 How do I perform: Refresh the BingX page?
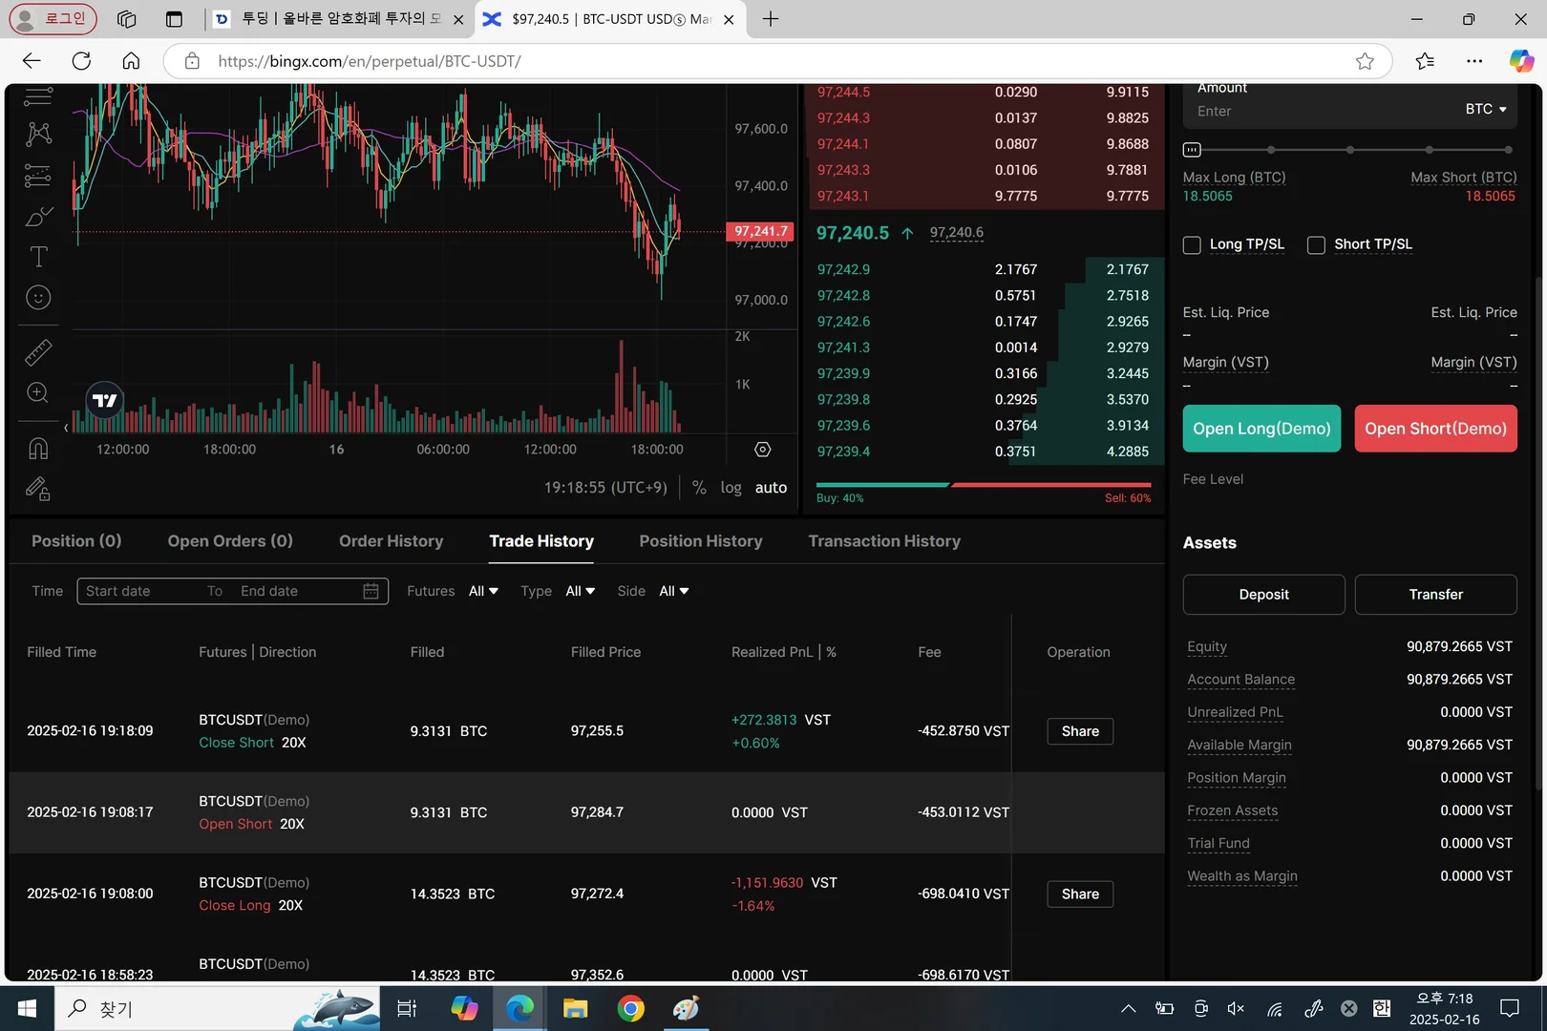coord(81,61)
